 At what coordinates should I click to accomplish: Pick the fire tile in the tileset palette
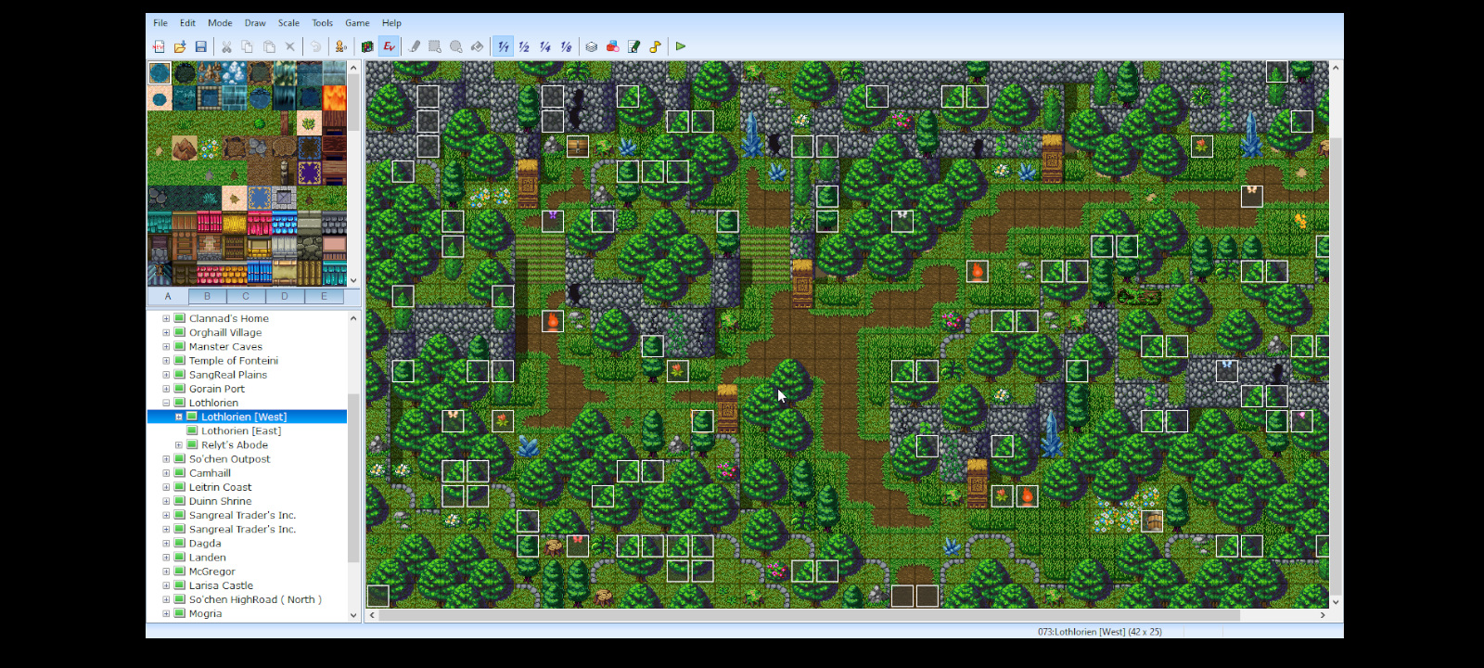[x=335, y=97]
